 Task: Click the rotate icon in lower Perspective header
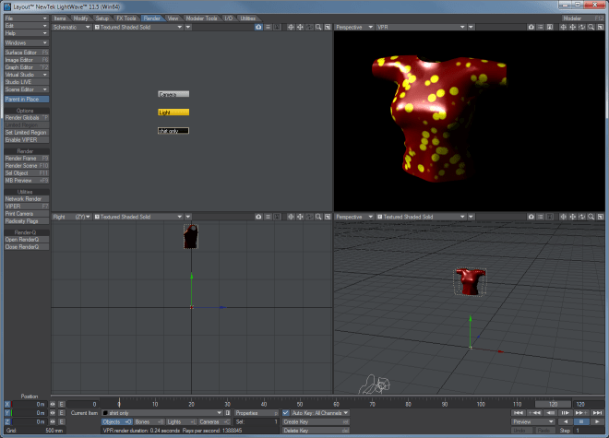[x=582, y=217]
